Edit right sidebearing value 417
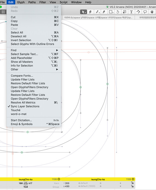Screen dimensions: 156x190 click(30, 183)
